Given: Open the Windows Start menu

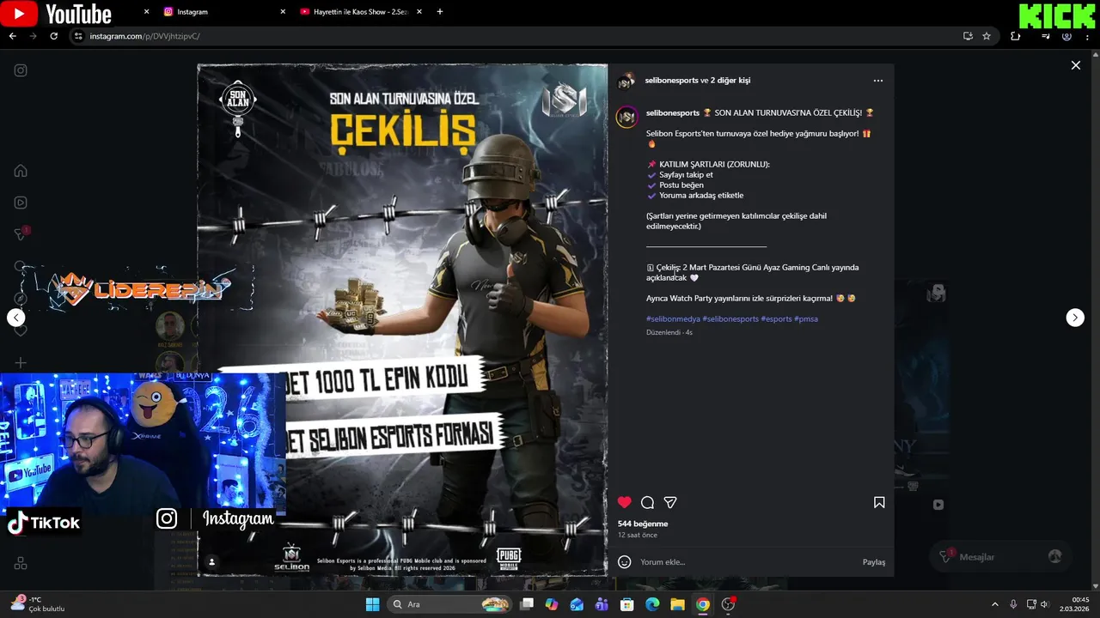Looking at the screenshot, I should pos(372,604).
